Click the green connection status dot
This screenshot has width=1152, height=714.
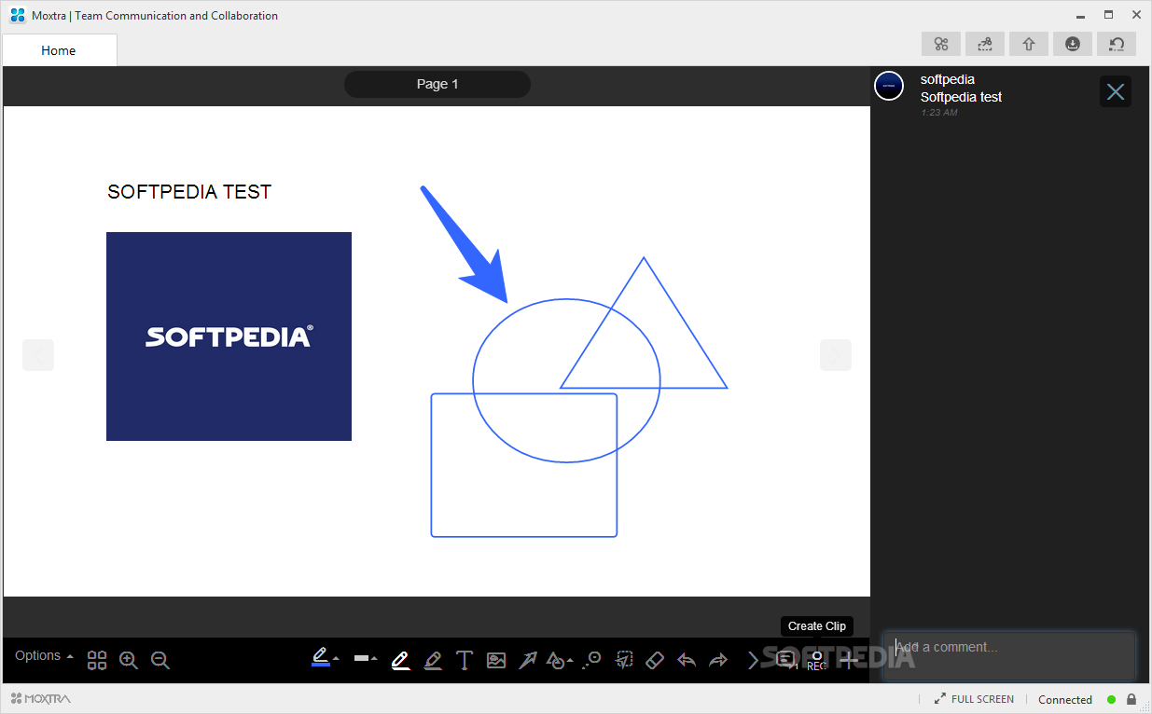(x=1111, y=699)
